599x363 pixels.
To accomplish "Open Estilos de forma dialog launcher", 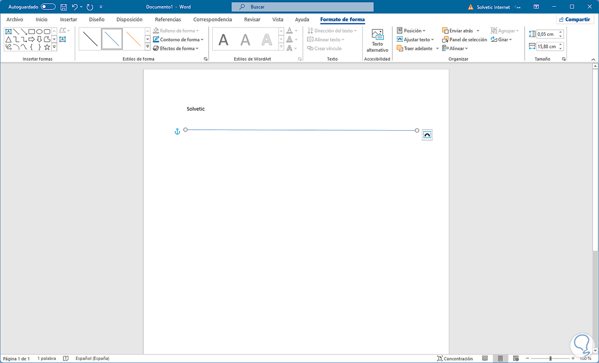I will [x=206, y=59].
